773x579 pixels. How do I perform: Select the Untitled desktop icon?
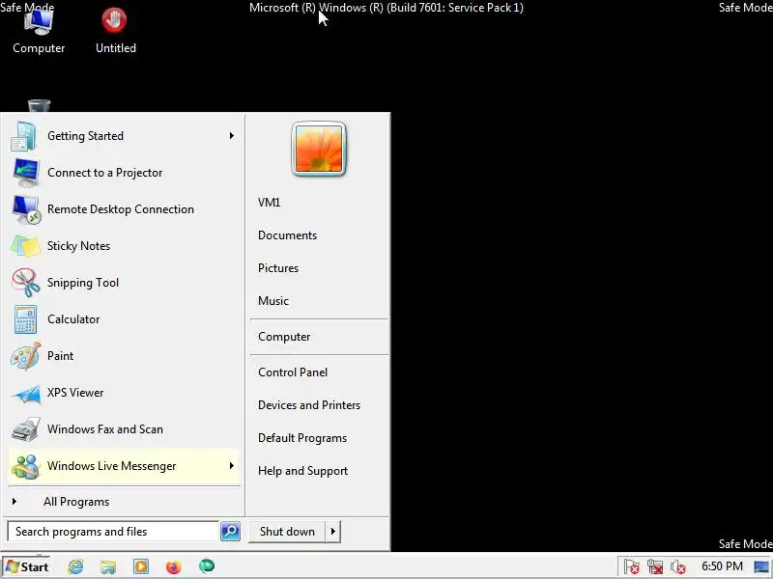pos(115,31)
